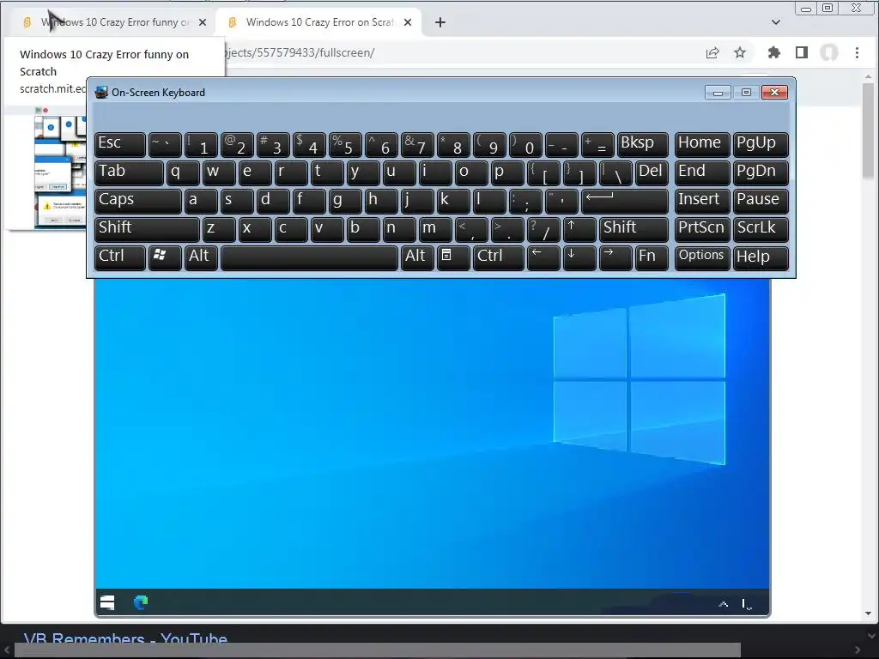Click the URL in Chrome address bar
Viewport: 879px width, 659px height.
(300, 52)
